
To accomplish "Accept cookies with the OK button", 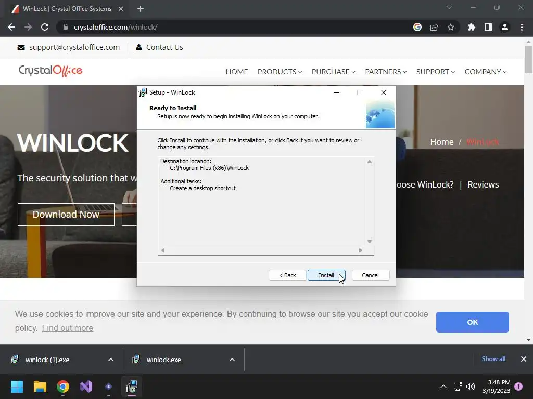I will tap(472, 322).
